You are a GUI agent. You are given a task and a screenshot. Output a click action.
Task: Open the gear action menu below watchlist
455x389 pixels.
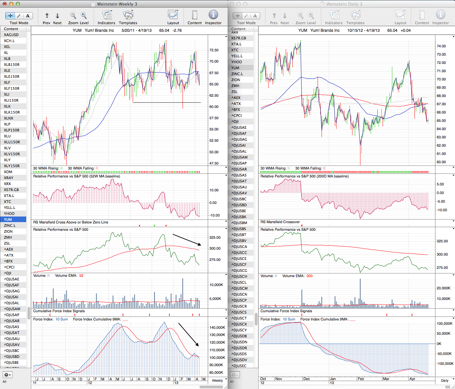[x=7, y=375]
